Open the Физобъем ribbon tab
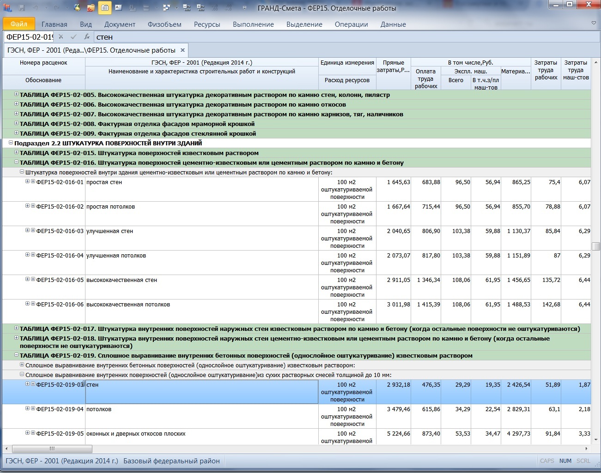The height and width of the screenshot is (473, 601). (164, 24)
